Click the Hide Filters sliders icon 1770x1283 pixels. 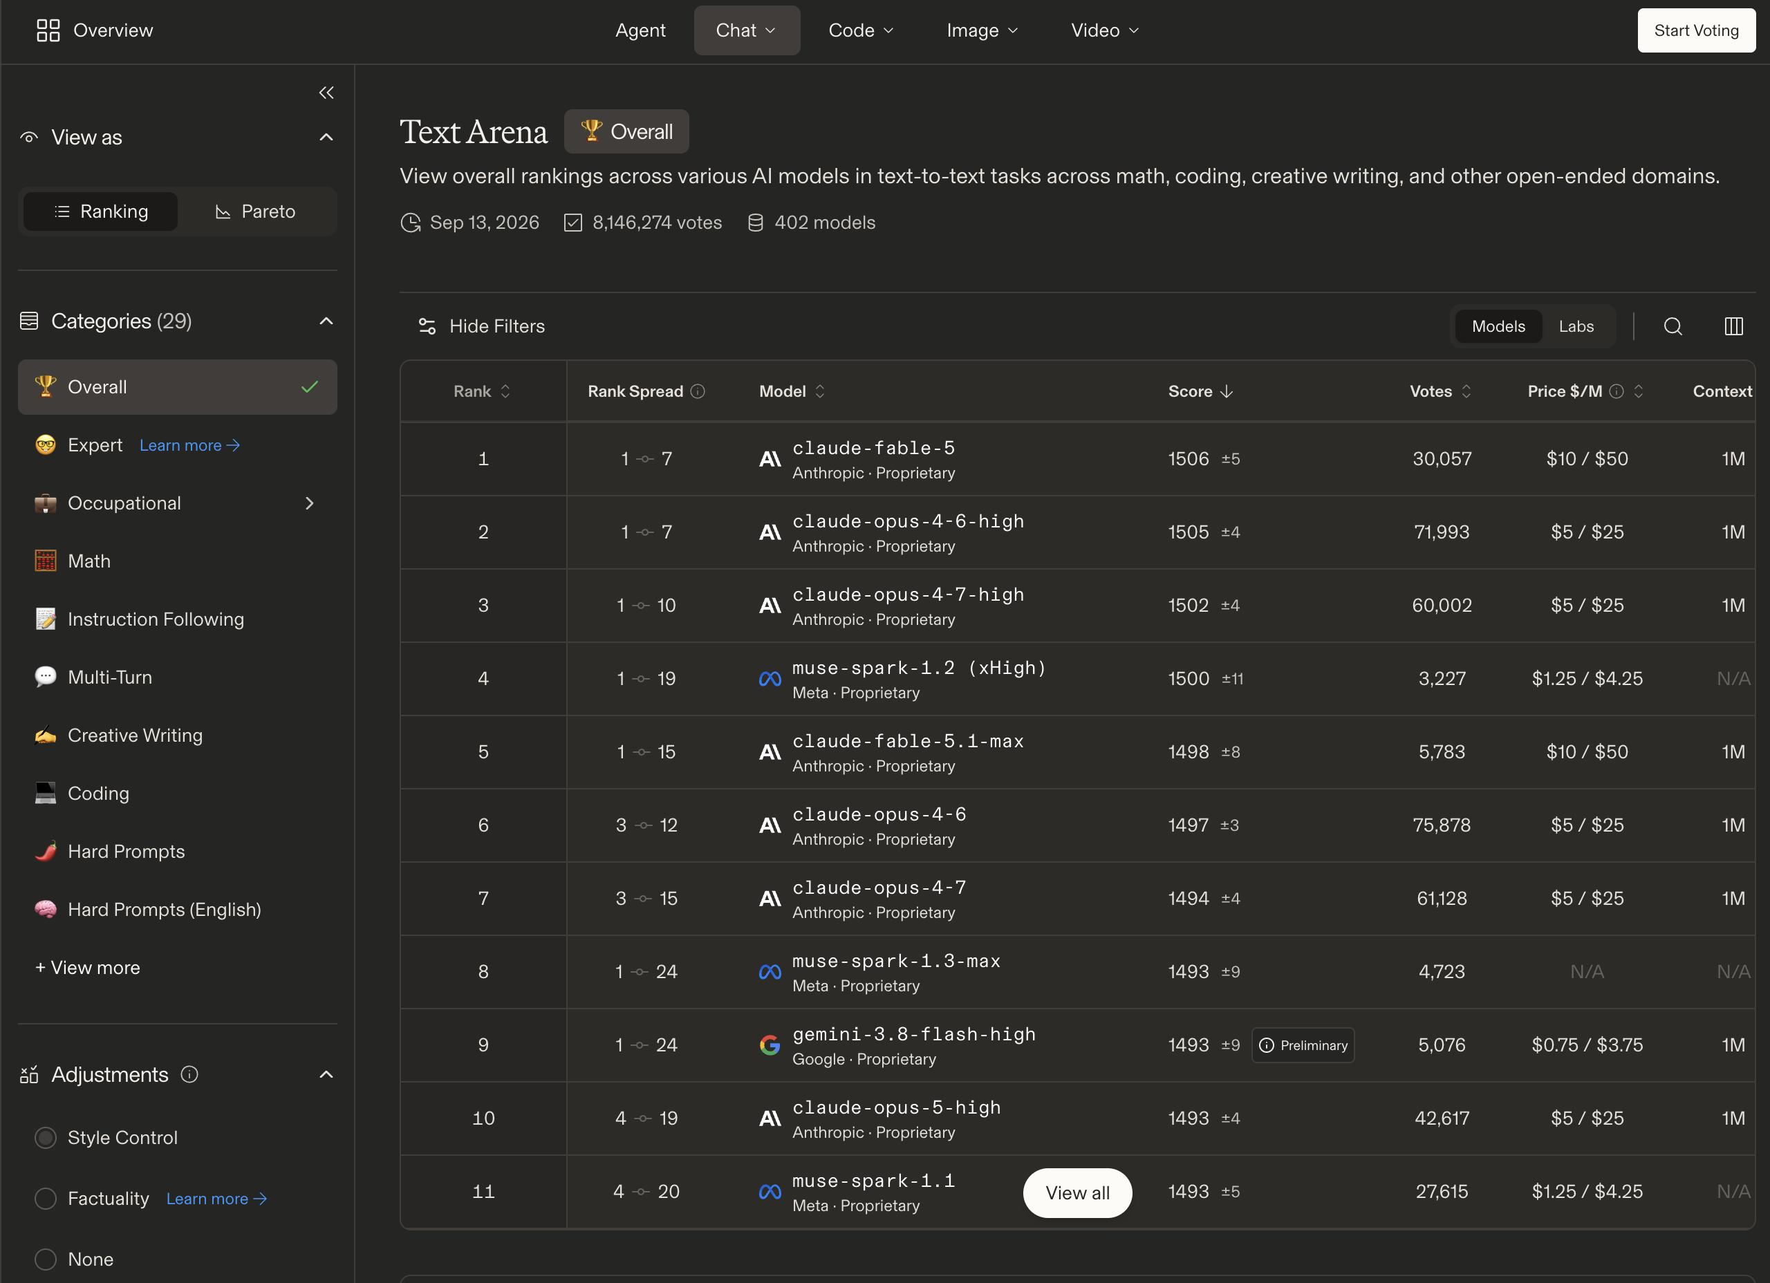coord(427,326)
